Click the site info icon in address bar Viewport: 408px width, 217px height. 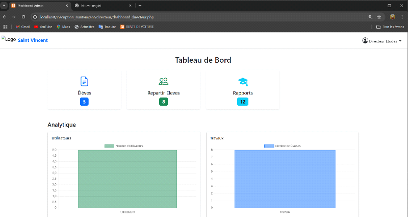(35, 17)
